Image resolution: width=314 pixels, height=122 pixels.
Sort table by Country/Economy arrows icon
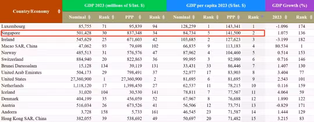pos(59,11)
